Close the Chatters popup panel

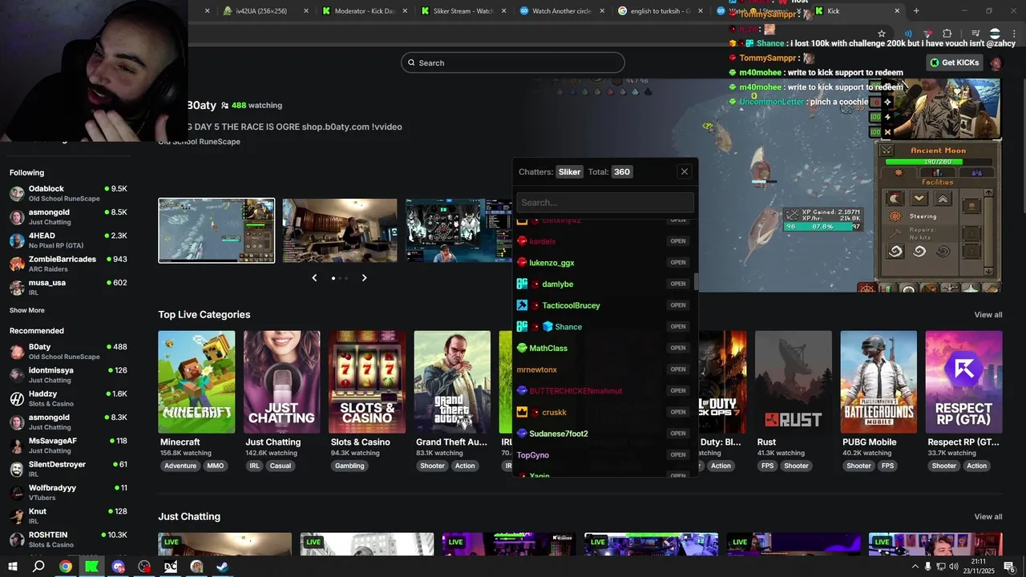tap(684, 171)
